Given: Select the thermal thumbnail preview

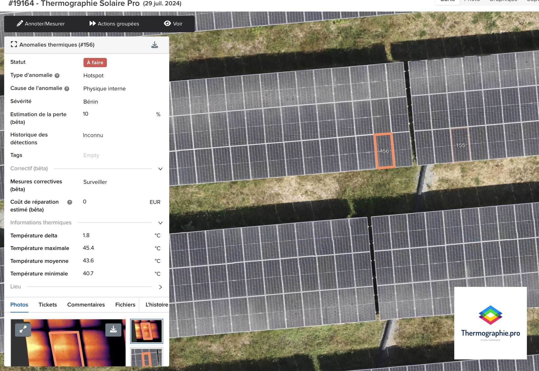Looking at the screenshot, I should [147, 331].
